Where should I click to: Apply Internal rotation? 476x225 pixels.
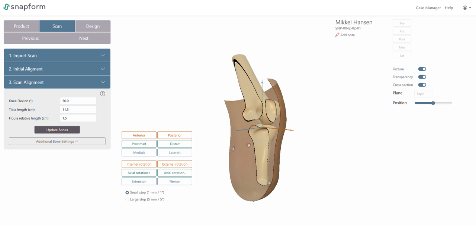point(139,164)
